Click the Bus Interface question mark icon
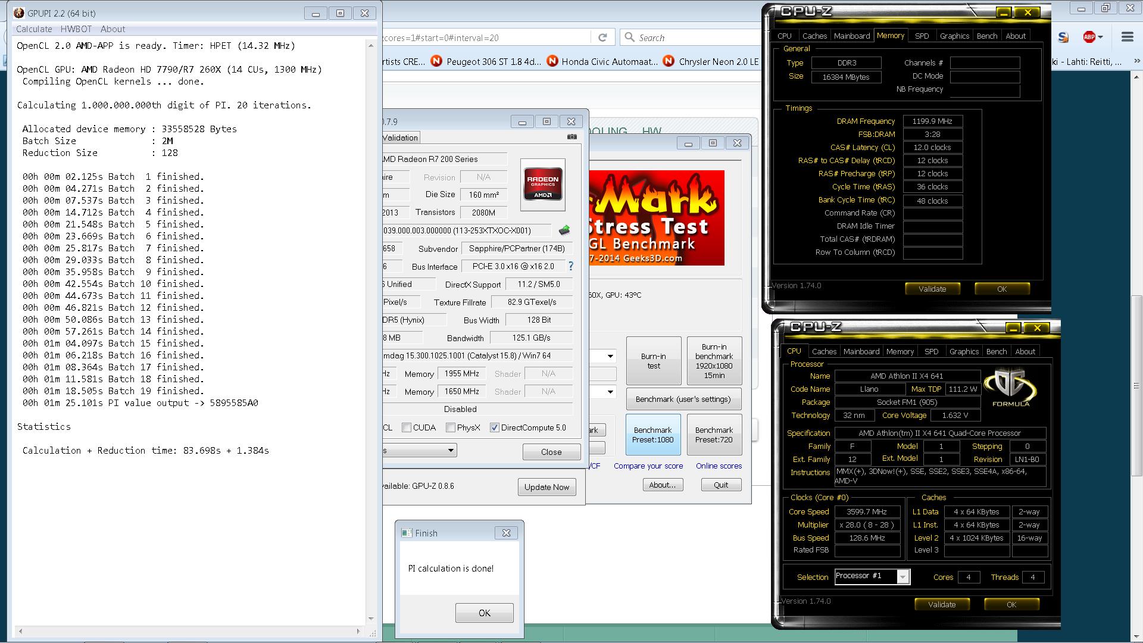This screenshot has height=643, width=1143. pos(571,266)
